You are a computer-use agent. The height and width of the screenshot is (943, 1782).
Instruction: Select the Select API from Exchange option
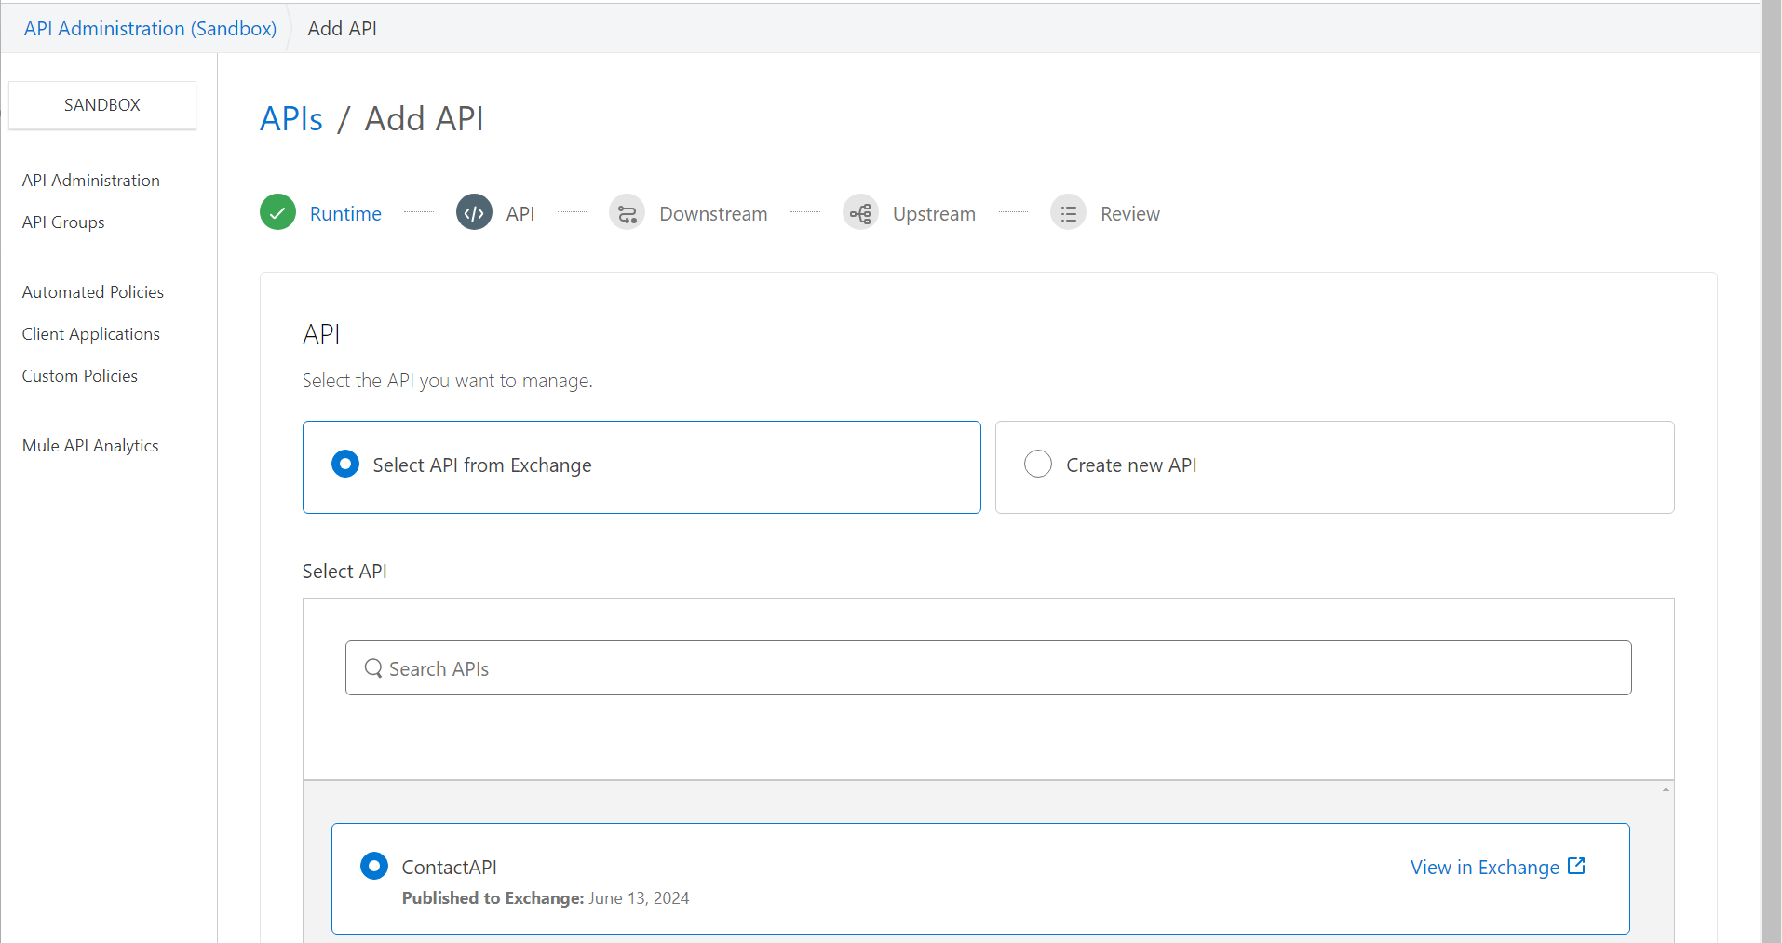coord(345,464)
